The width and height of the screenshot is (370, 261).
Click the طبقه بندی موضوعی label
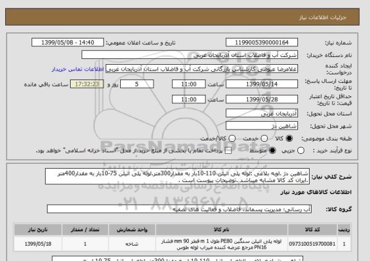(x=326, y=139)
